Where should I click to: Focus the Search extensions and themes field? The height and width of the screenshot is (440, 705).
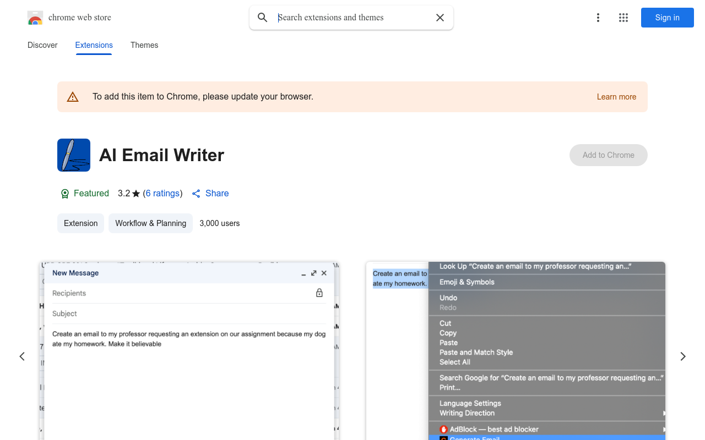coord(352,18)
